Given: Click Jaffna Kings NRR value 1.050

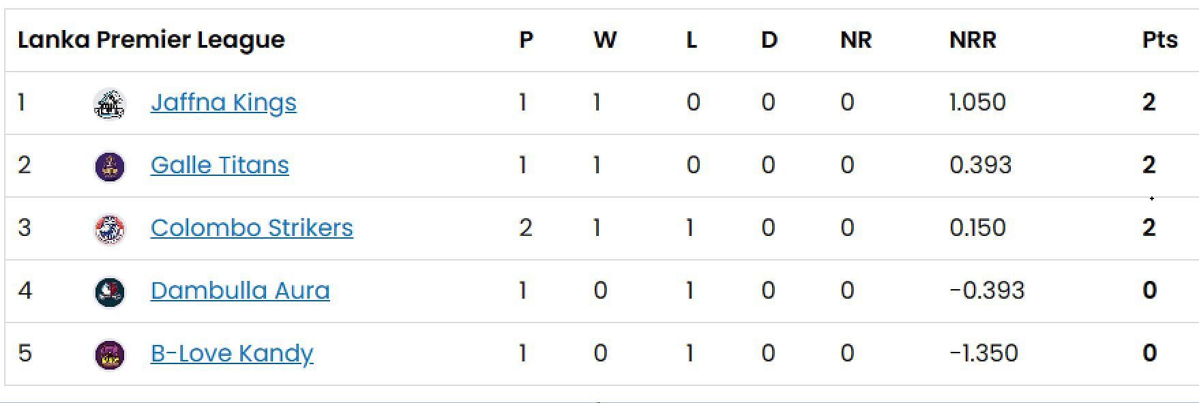Looking at the screenshot, I should (977, 102).
